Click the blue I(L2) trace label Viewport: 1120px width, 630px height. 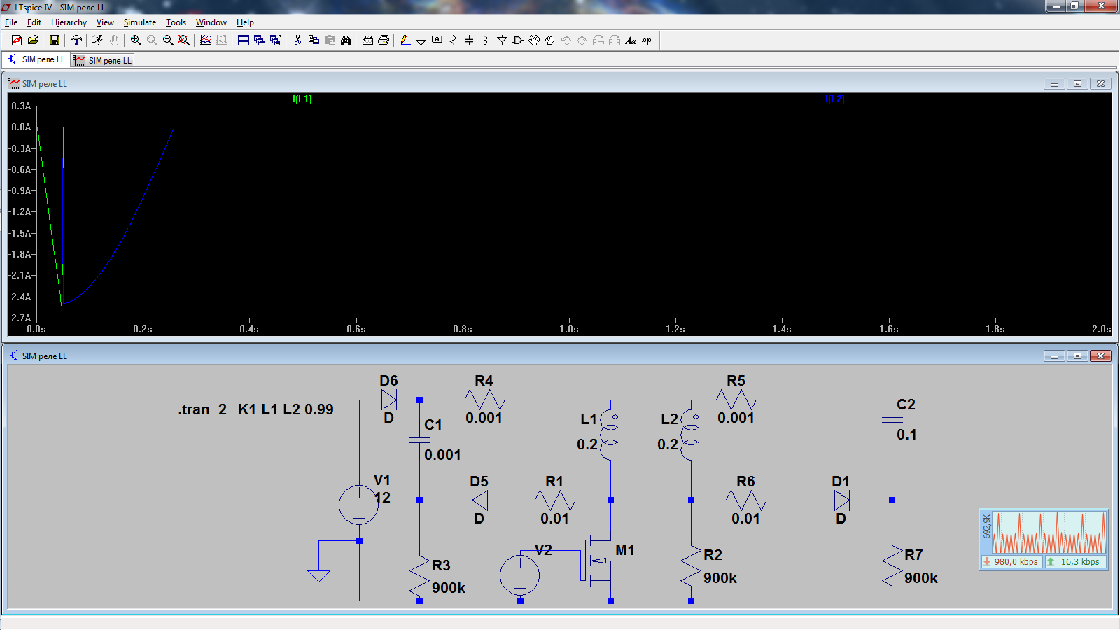pyautogui.click(x=834, y=99)
